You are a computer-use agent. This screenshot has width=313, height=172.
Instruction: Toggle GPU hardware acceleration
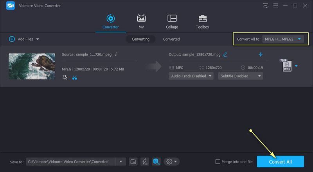[x=156, y=161]
